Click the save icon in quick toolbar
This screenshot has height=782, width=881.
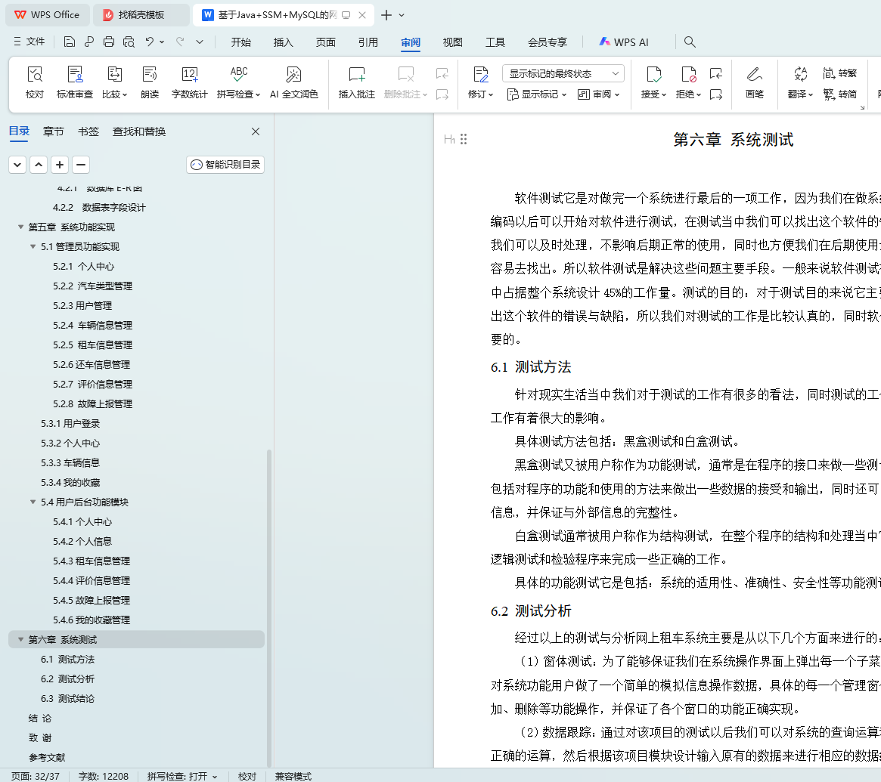point(69,42)
